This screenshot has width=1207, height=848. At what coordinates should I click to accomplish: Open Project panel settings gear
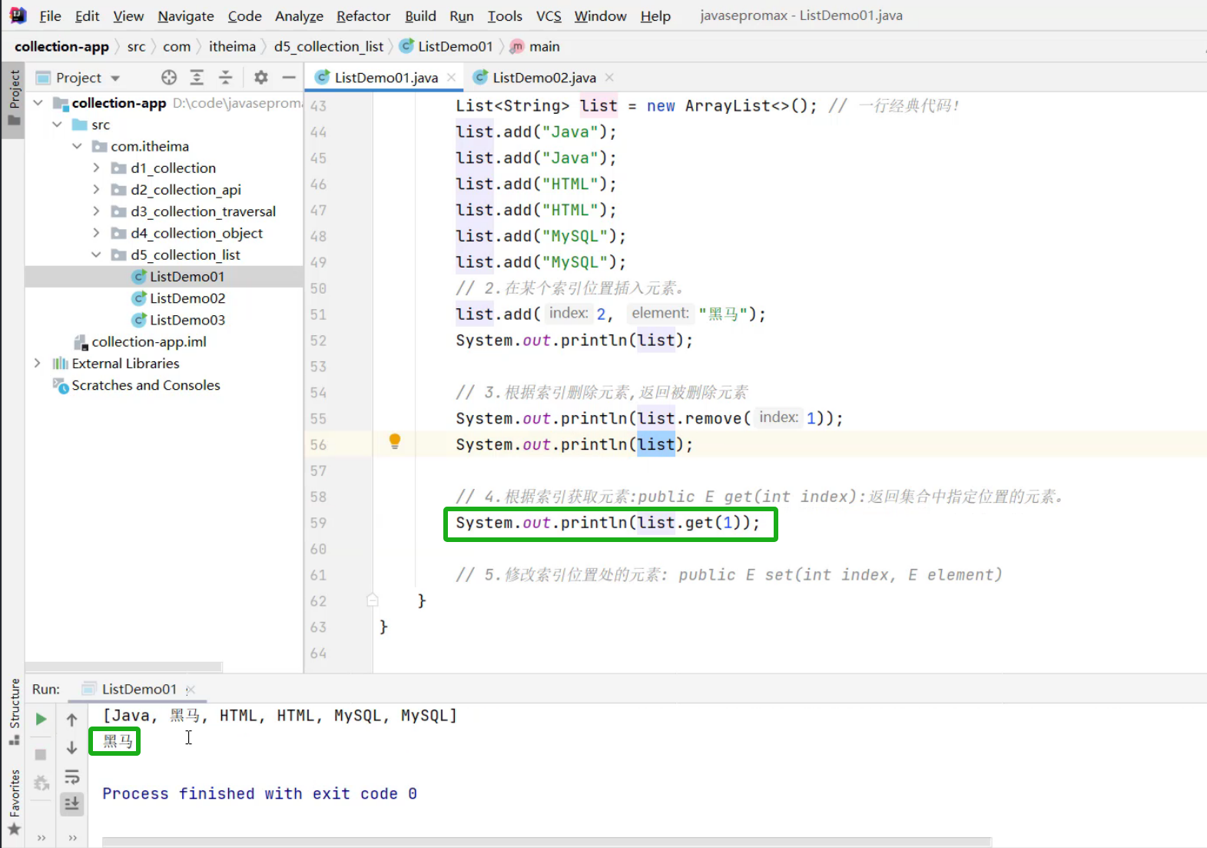261,77
